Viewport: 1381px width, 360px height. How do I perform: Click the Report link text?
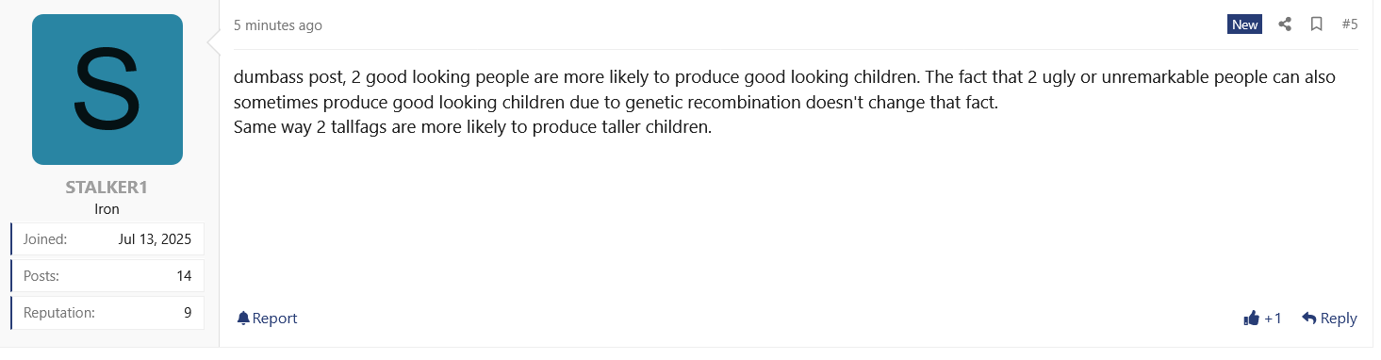(x=274, y=319)
